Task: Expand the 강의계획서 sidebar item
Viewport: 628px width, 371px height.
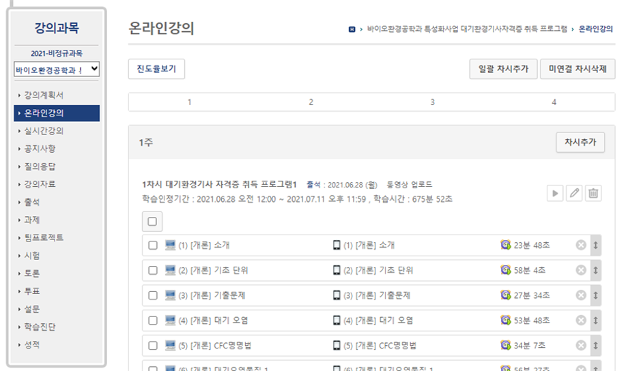Action: (43, 95)
